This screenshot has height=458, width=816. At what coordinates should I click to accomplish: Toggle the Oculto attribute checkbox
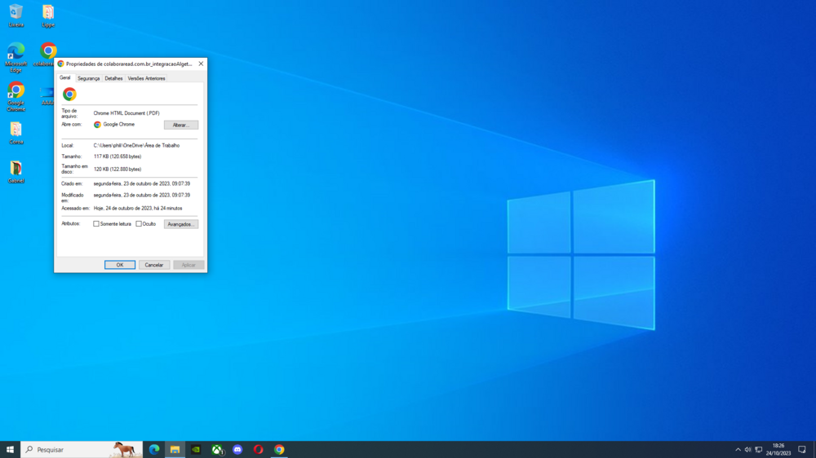(x=139, y=224)
